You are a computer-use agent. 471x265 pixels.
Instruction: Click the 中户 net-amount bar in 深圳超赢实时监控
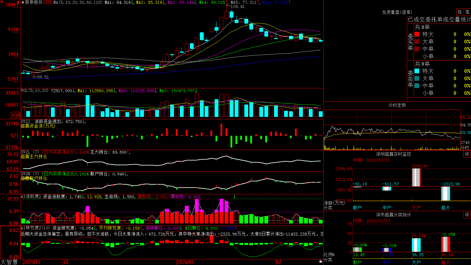coord(387,188)
